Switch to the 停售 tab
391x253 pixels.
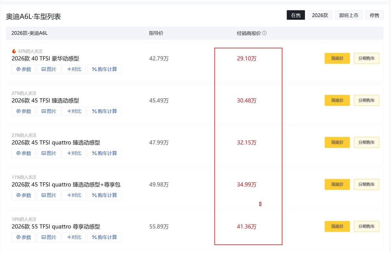(374, 15)
